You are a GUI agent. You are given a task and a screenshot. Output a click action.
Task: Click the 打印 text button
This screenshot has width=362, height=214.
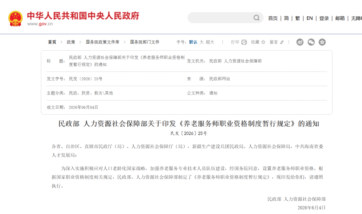235,42
